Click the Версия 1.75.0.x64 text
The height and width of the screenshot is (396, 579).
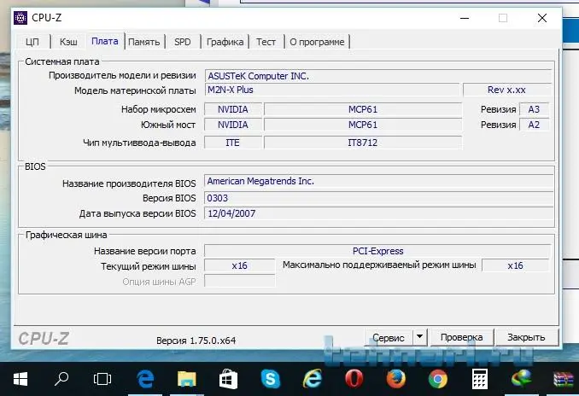click(196, 341)
